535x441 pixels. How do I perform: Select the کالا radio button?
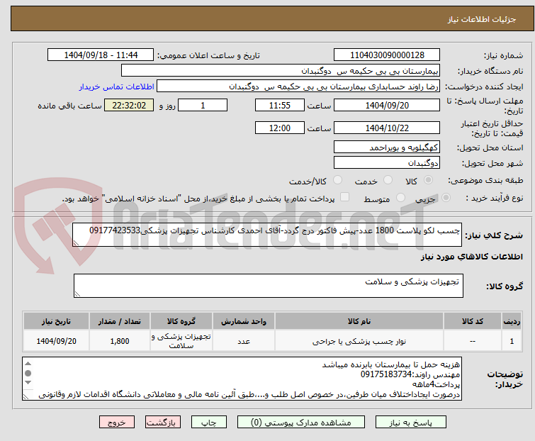pyautogui.click(x=428, y=180)
